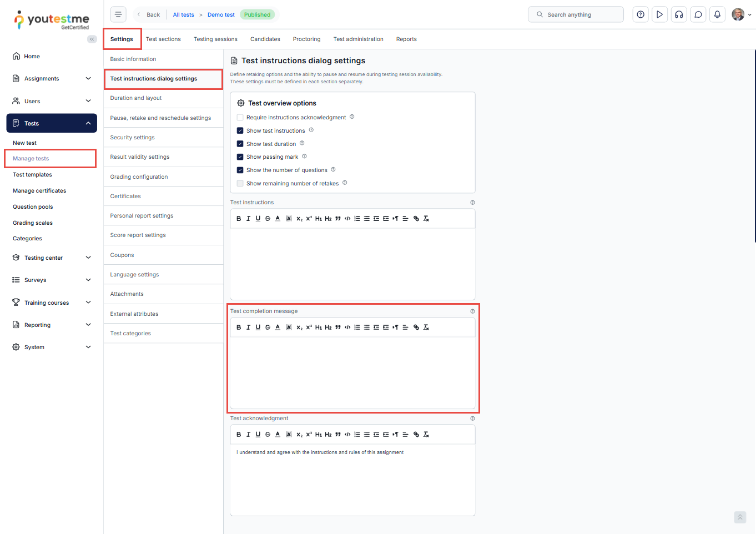The height and width of the screenshot is (534, 756).
Task: Insert link in the Test acknowledgment editor
Action: 416,435
